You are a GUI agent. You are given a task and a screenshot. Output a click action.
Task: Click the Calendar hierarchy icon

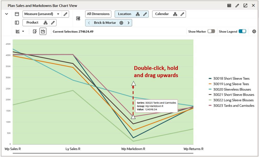point(175,14)
